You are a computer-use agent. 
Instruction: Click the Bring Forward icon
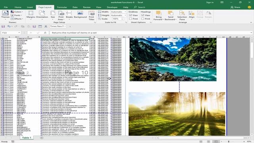pos(159,13)
